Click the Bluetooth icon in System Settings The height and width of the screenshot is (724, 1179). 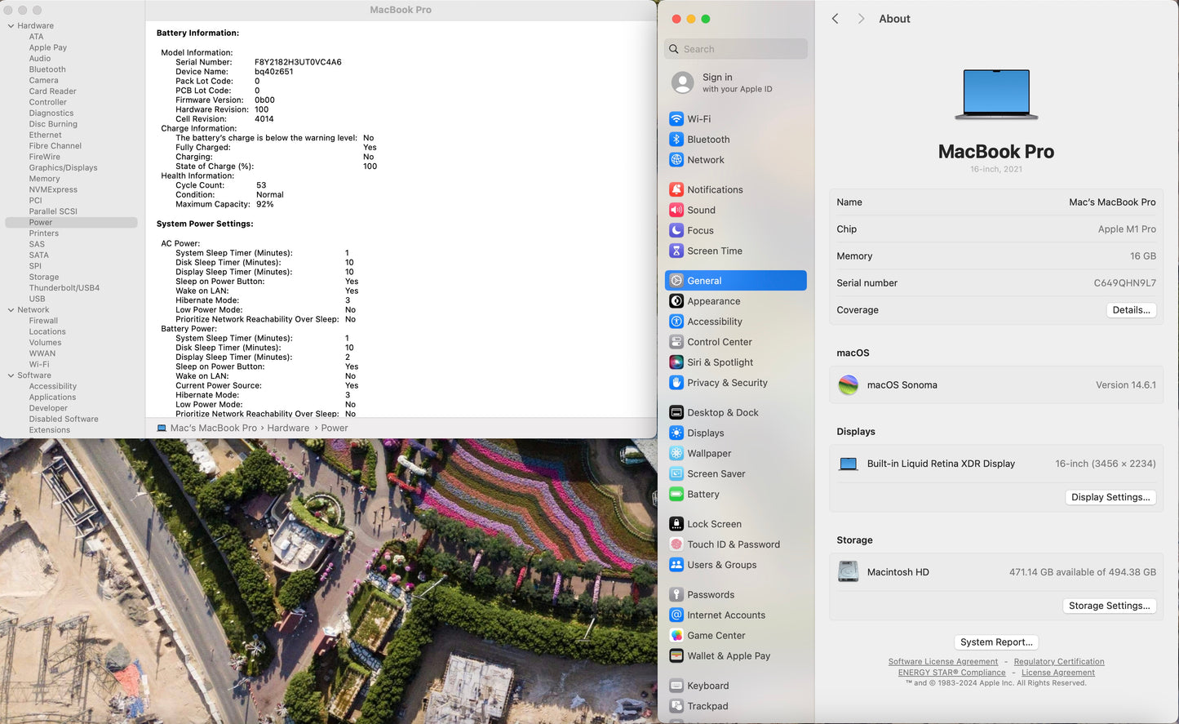(x=676, y=140)
